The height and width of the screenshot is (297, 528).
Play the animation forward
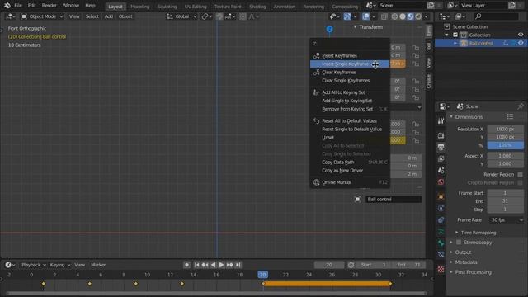tap(221, 265)
